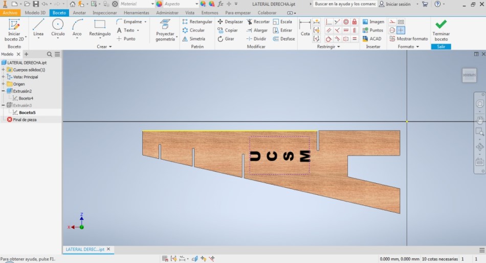486x263 pixels.
Task: Select the Punto tool
Action: (x=126, y=39)
